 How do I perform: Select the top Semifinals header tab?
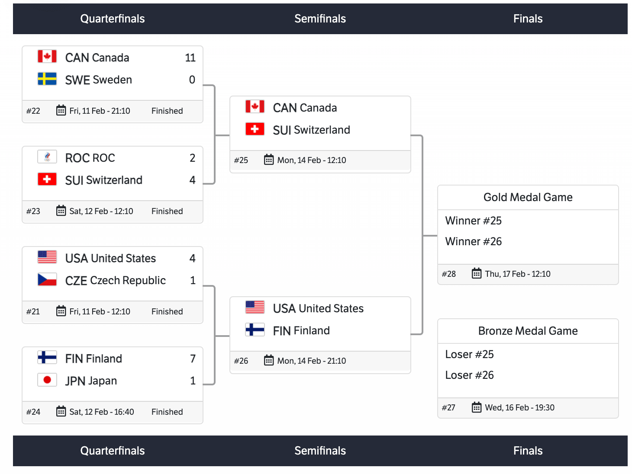click(x=320, y=19)
